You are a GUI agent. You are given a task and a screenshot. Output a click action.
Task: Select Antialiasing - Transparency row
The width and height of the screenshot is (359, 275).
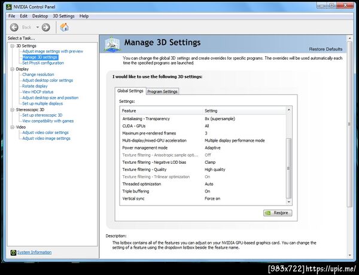tap(203, 119)
